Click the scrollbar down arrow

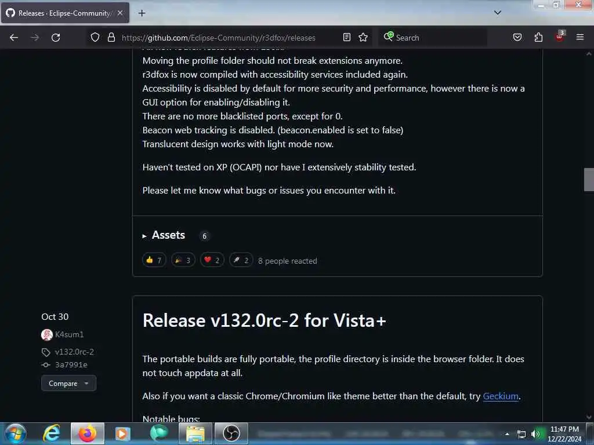(589, 417)
